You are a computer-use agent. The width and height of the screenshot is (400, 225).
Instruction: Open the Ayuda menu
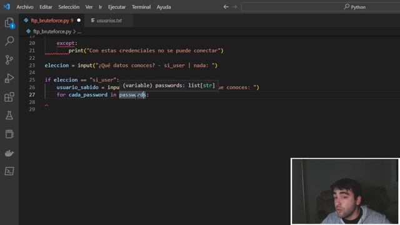tap(164, 7)
